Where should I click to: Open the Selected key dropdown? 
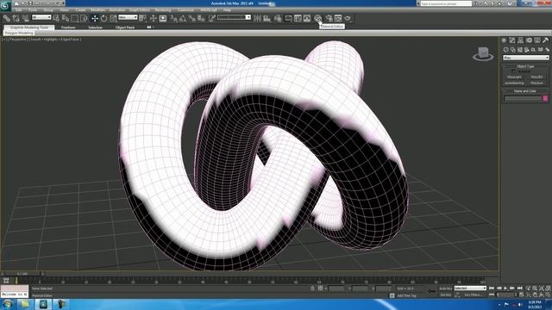(470, 288)
